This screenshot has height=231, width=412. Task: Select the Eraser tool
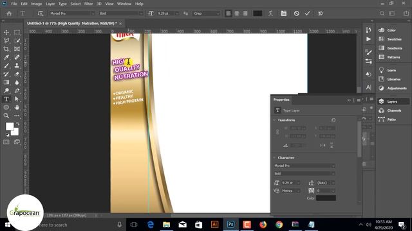tap(17, 74)
